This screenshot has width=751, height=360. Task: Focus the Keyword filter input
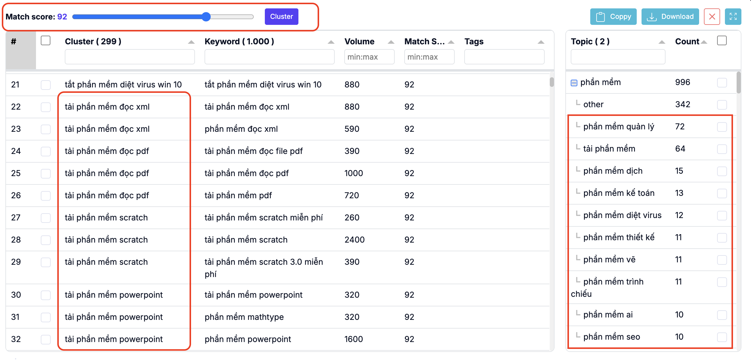[270, 57]
